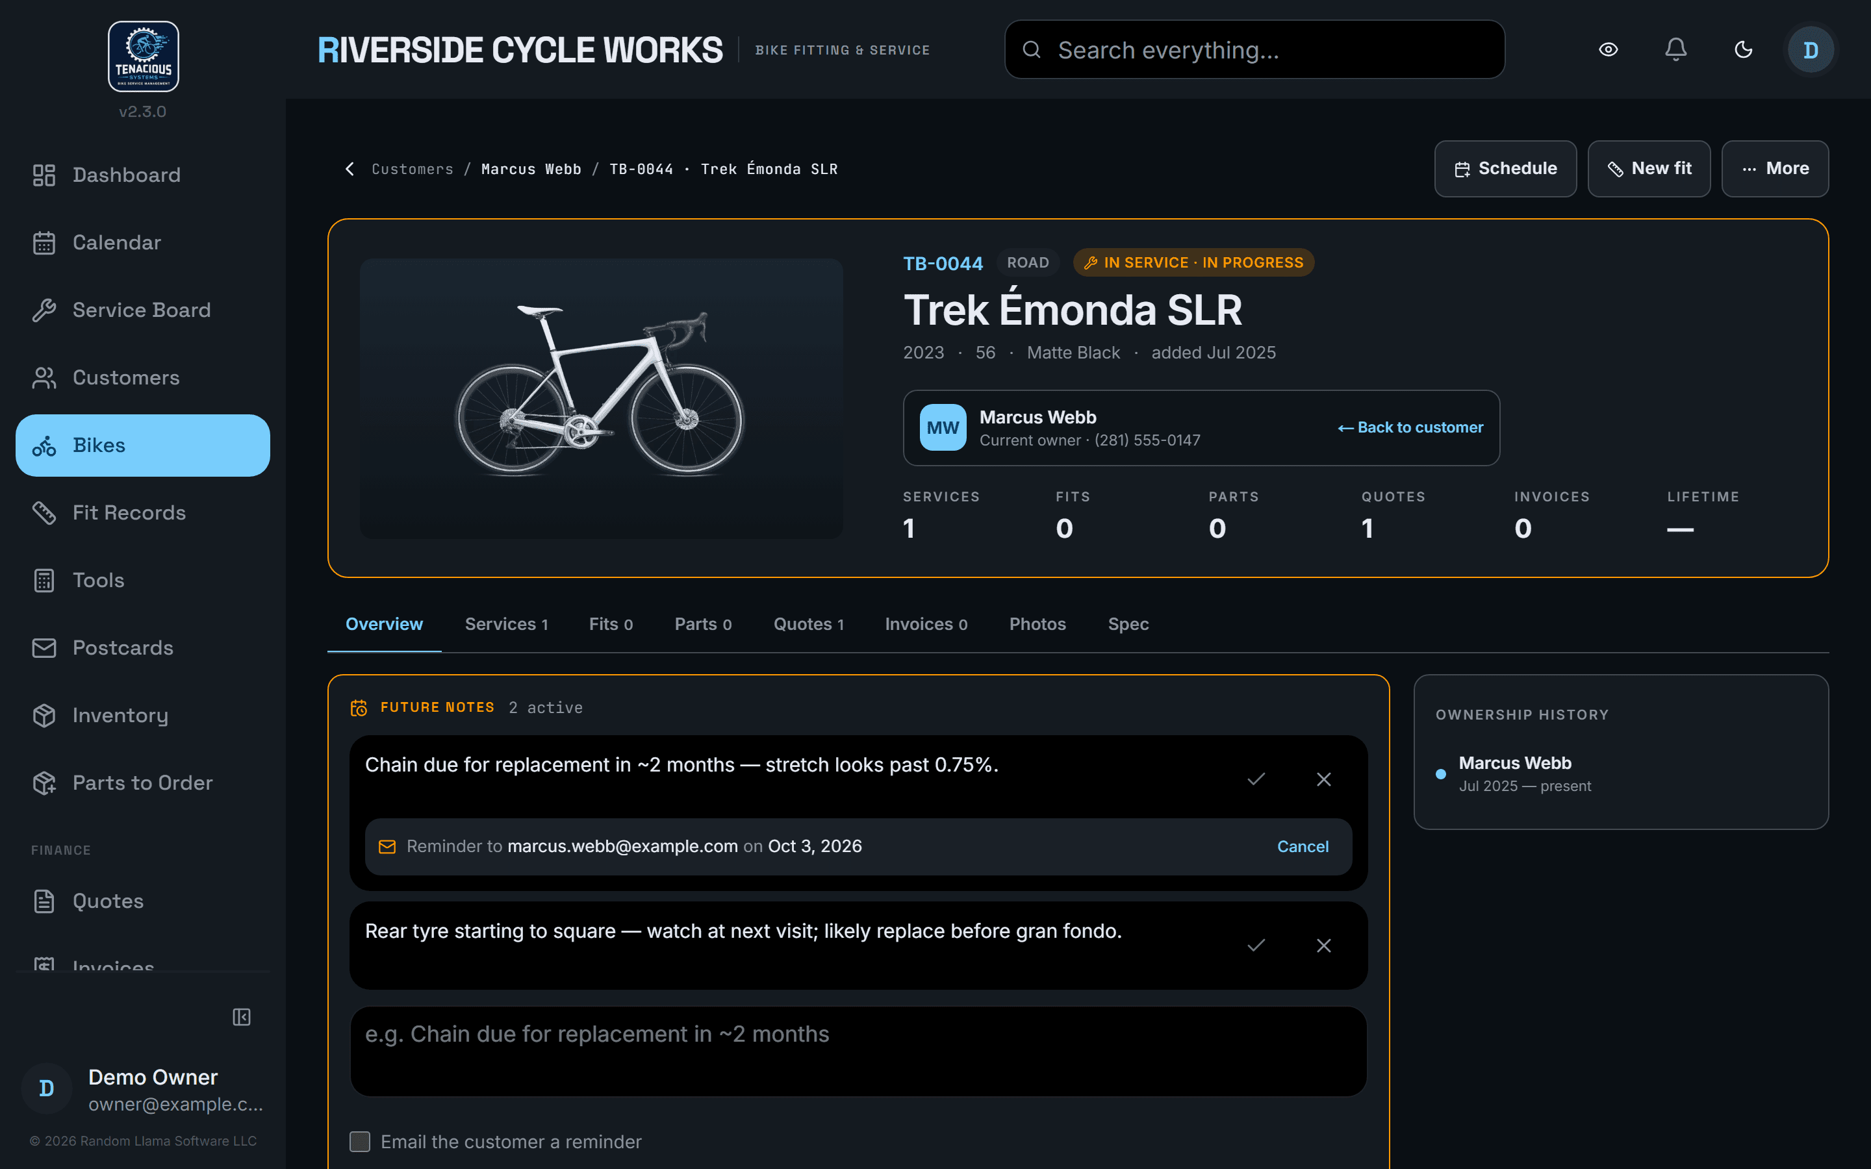The height and width of the screenshot is (1169, 1871).
Task: Click the Trek Émonda bike photo
Action: (x=601, y=398)
